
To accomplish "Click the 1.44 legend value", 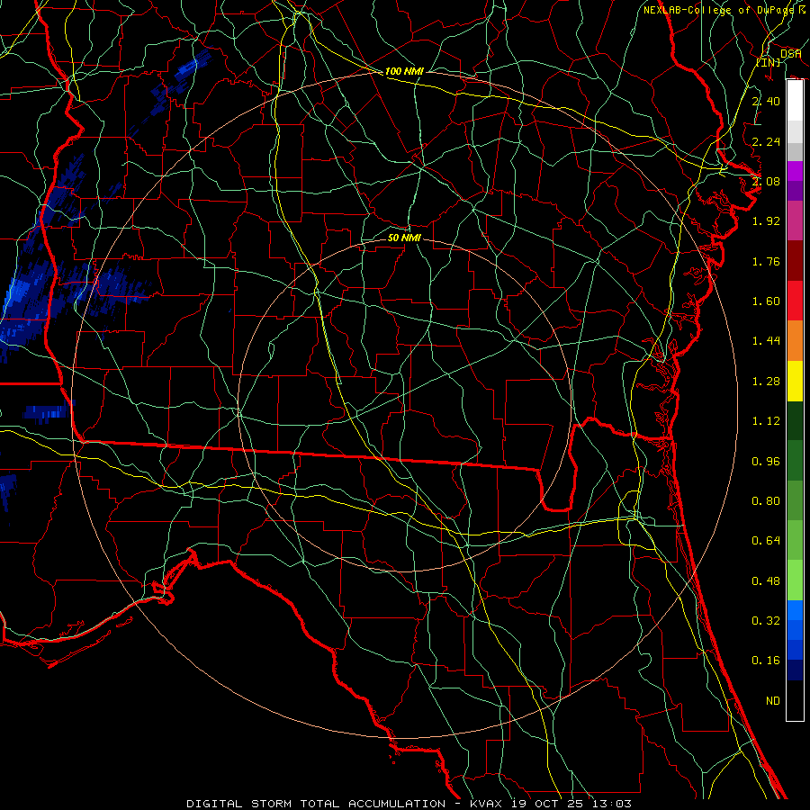I will coord(766,341).
